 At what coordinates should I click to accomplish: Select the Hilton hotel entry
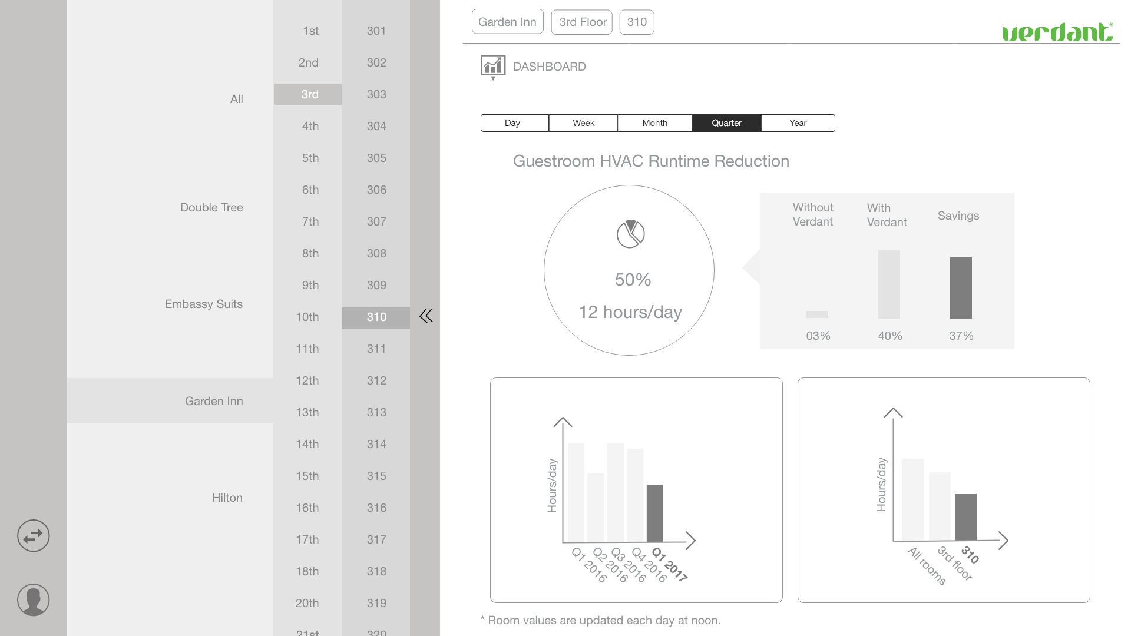pyautogui.click(x=227, y=498)
